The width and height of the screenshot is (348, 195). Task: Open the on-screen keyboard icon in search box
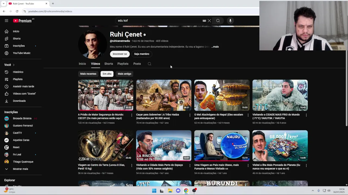pos(204,21)
